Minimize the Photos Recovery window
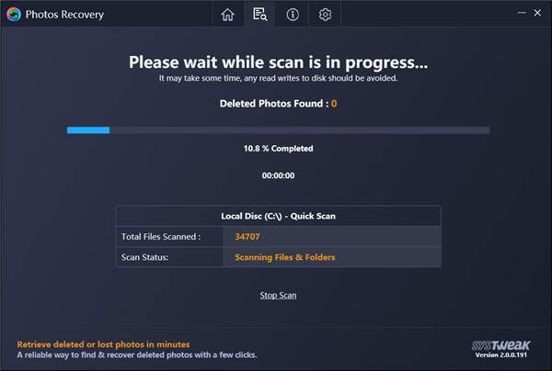This screenshot has width=552, height=371. click(x=522, y=13)
